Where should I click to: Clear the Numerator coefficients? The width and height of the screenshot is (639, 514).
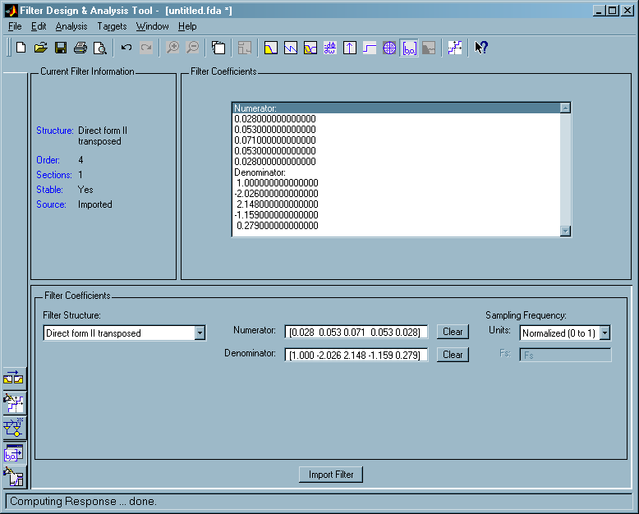[453, 333]
